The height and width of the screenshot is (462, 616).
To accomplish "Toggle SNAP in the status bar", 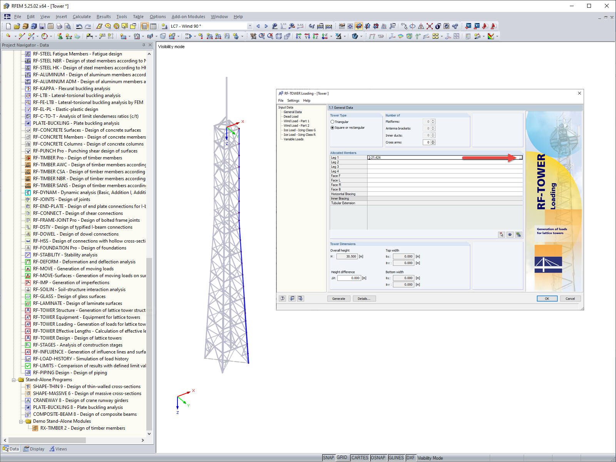I will point(328,458).
